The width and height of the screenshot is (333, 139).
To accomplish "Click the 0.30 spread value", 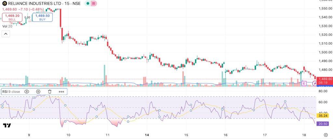I will (27, 18).
